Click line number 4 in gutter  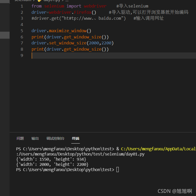(x=22, y=24)
